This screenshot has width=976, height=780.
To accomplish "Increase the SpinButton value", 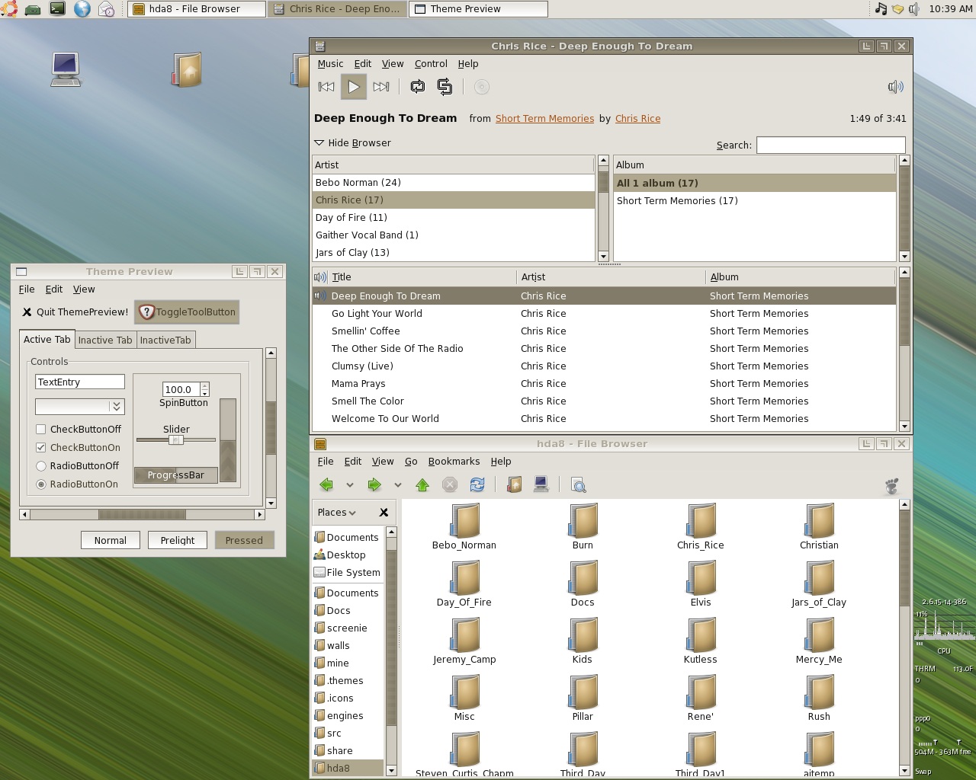I will click(204, 386).
